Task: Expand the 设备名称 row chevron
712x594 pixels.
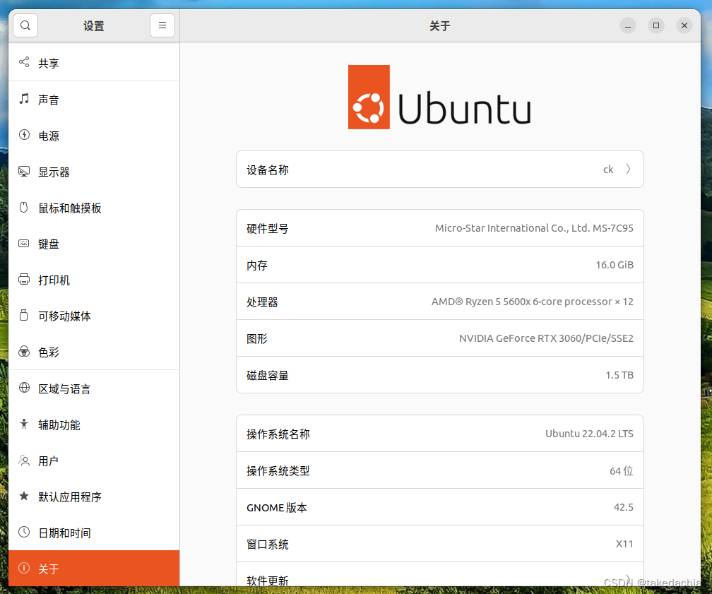Action: (x=628, y=170)
